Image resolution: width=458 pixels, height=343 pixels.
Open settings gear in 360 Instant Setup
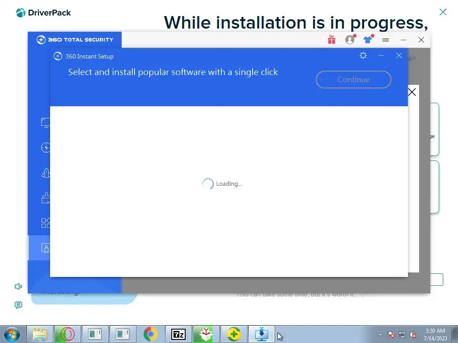(x=363, y=55)
